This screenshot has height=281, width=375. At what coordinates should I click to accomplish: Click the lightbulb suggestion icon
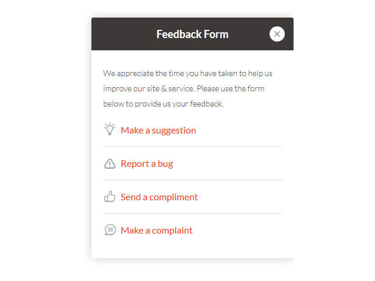click(110, 129)
